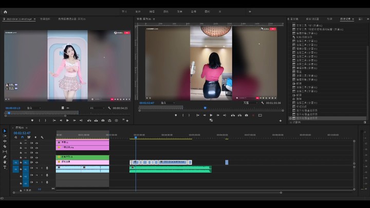Open Program monitor settings wrench
The image size is (370, 208).
pyautogui.click(x=263, y=103)
